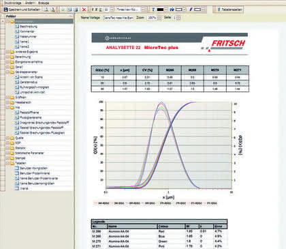
Task: Select the Name1 field
Action: [25, 42]
